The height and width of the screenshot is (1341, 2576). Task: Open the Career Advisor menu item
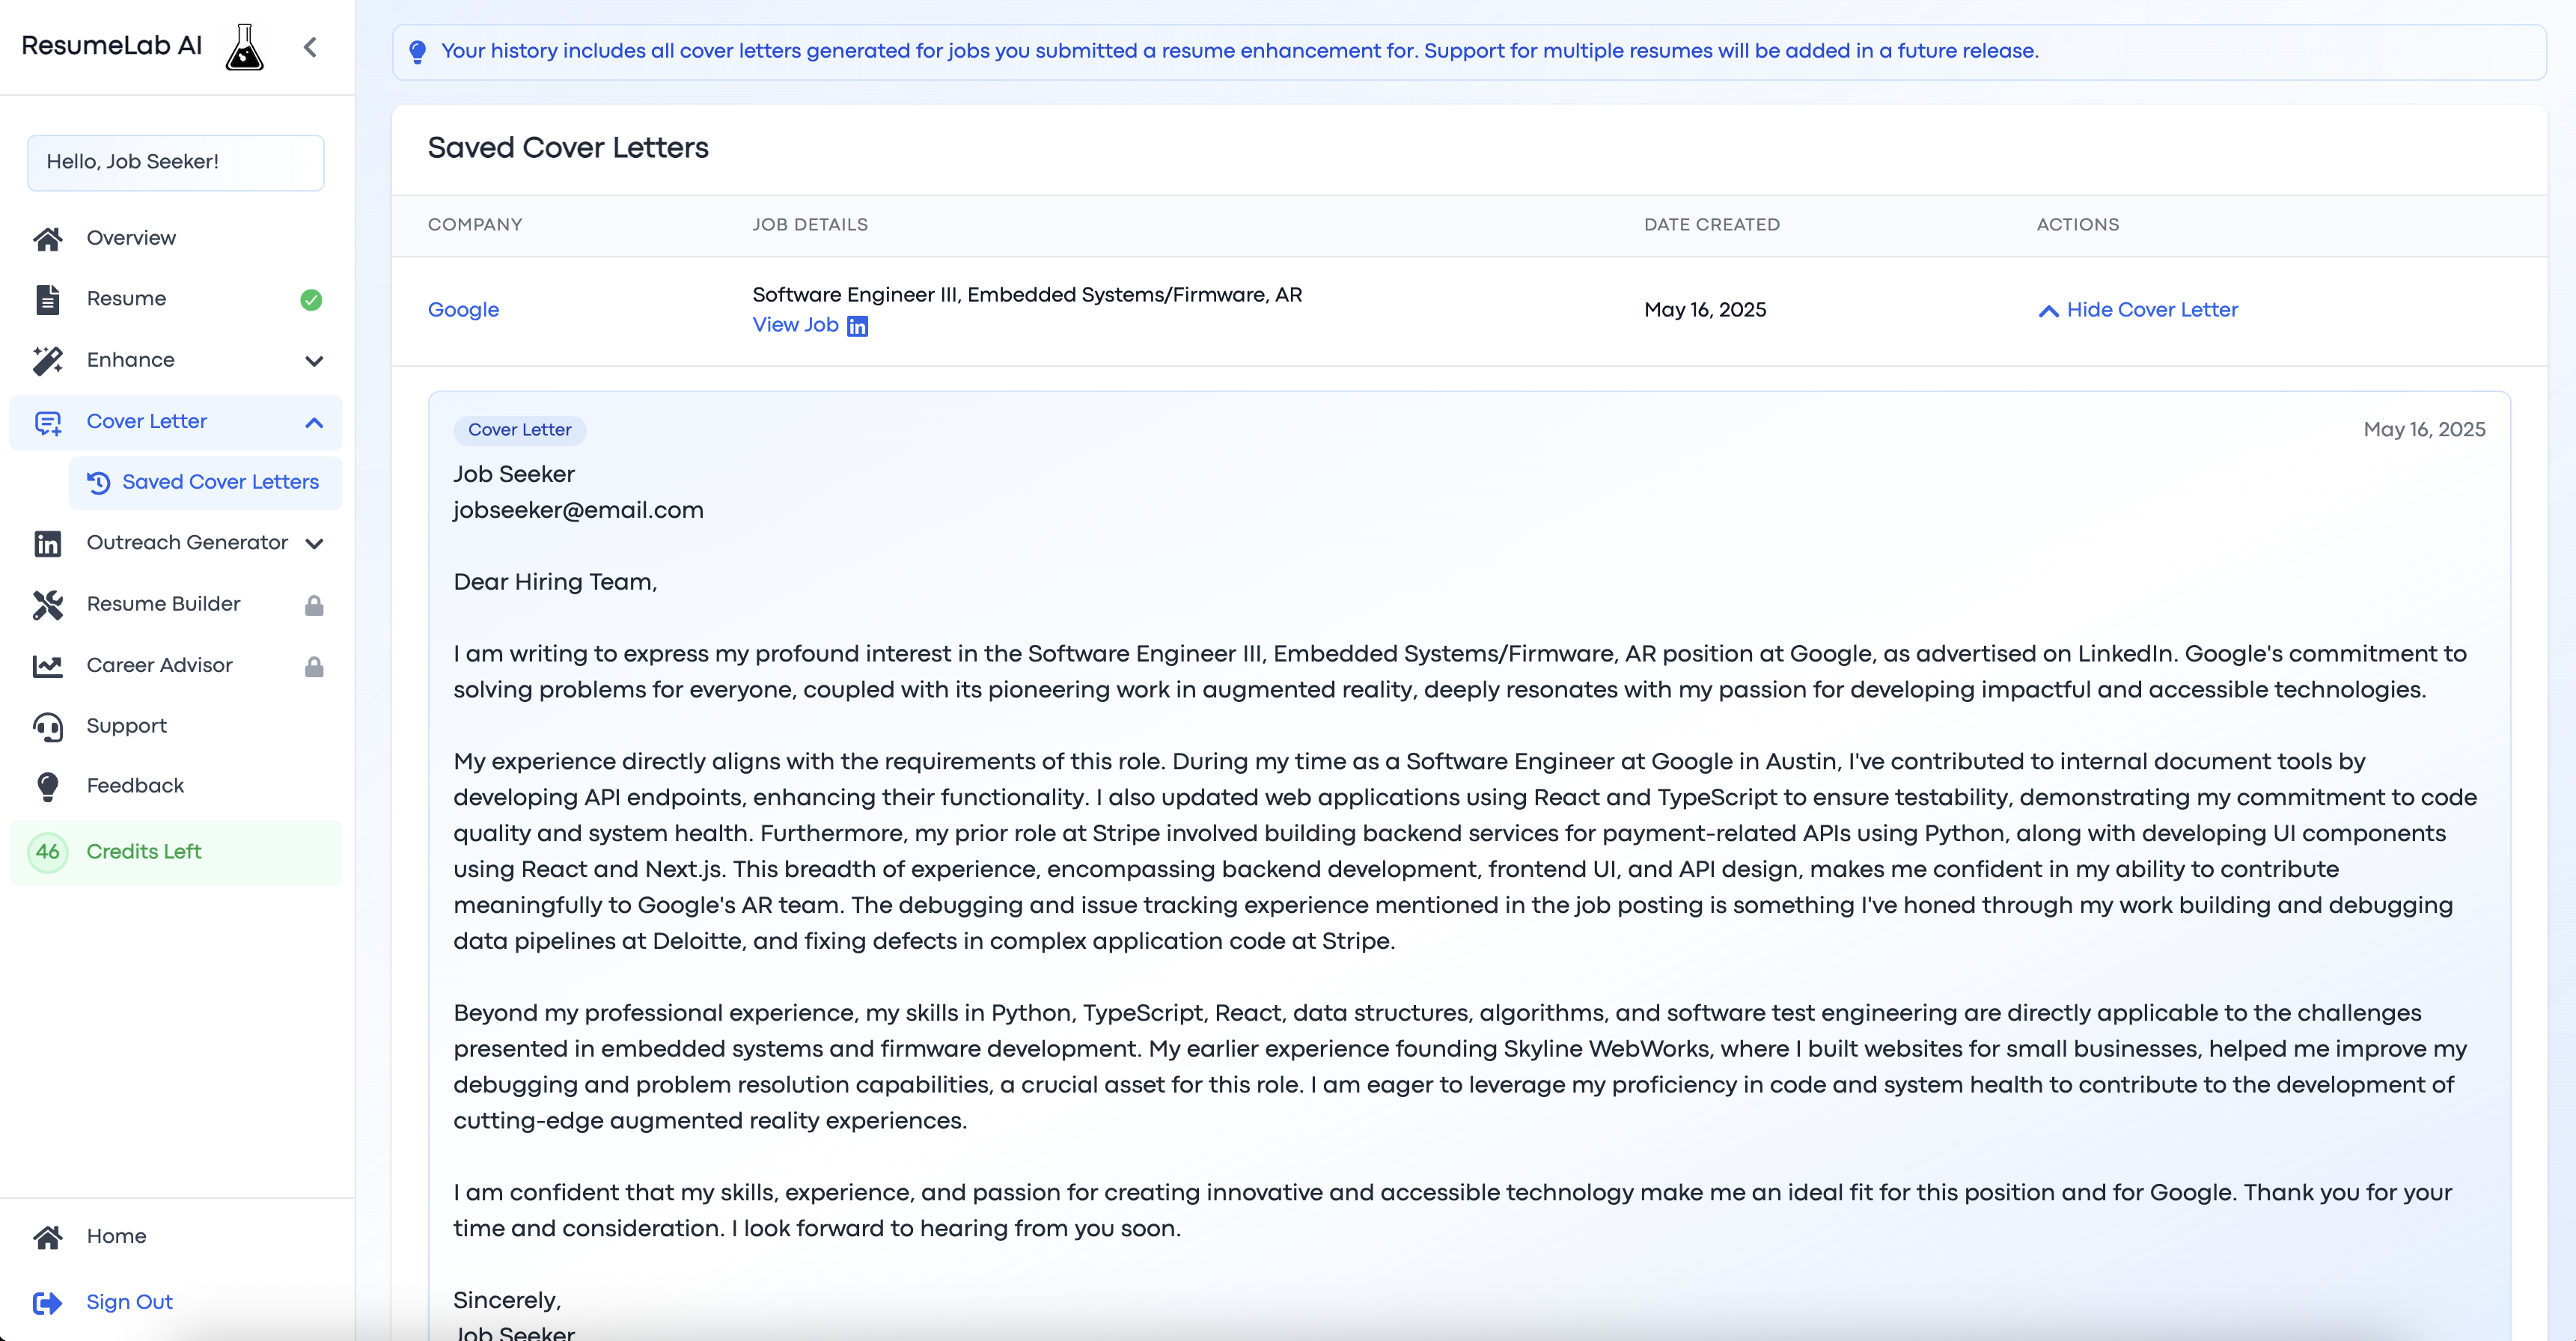pyautogui.click(x=159, y=665)
